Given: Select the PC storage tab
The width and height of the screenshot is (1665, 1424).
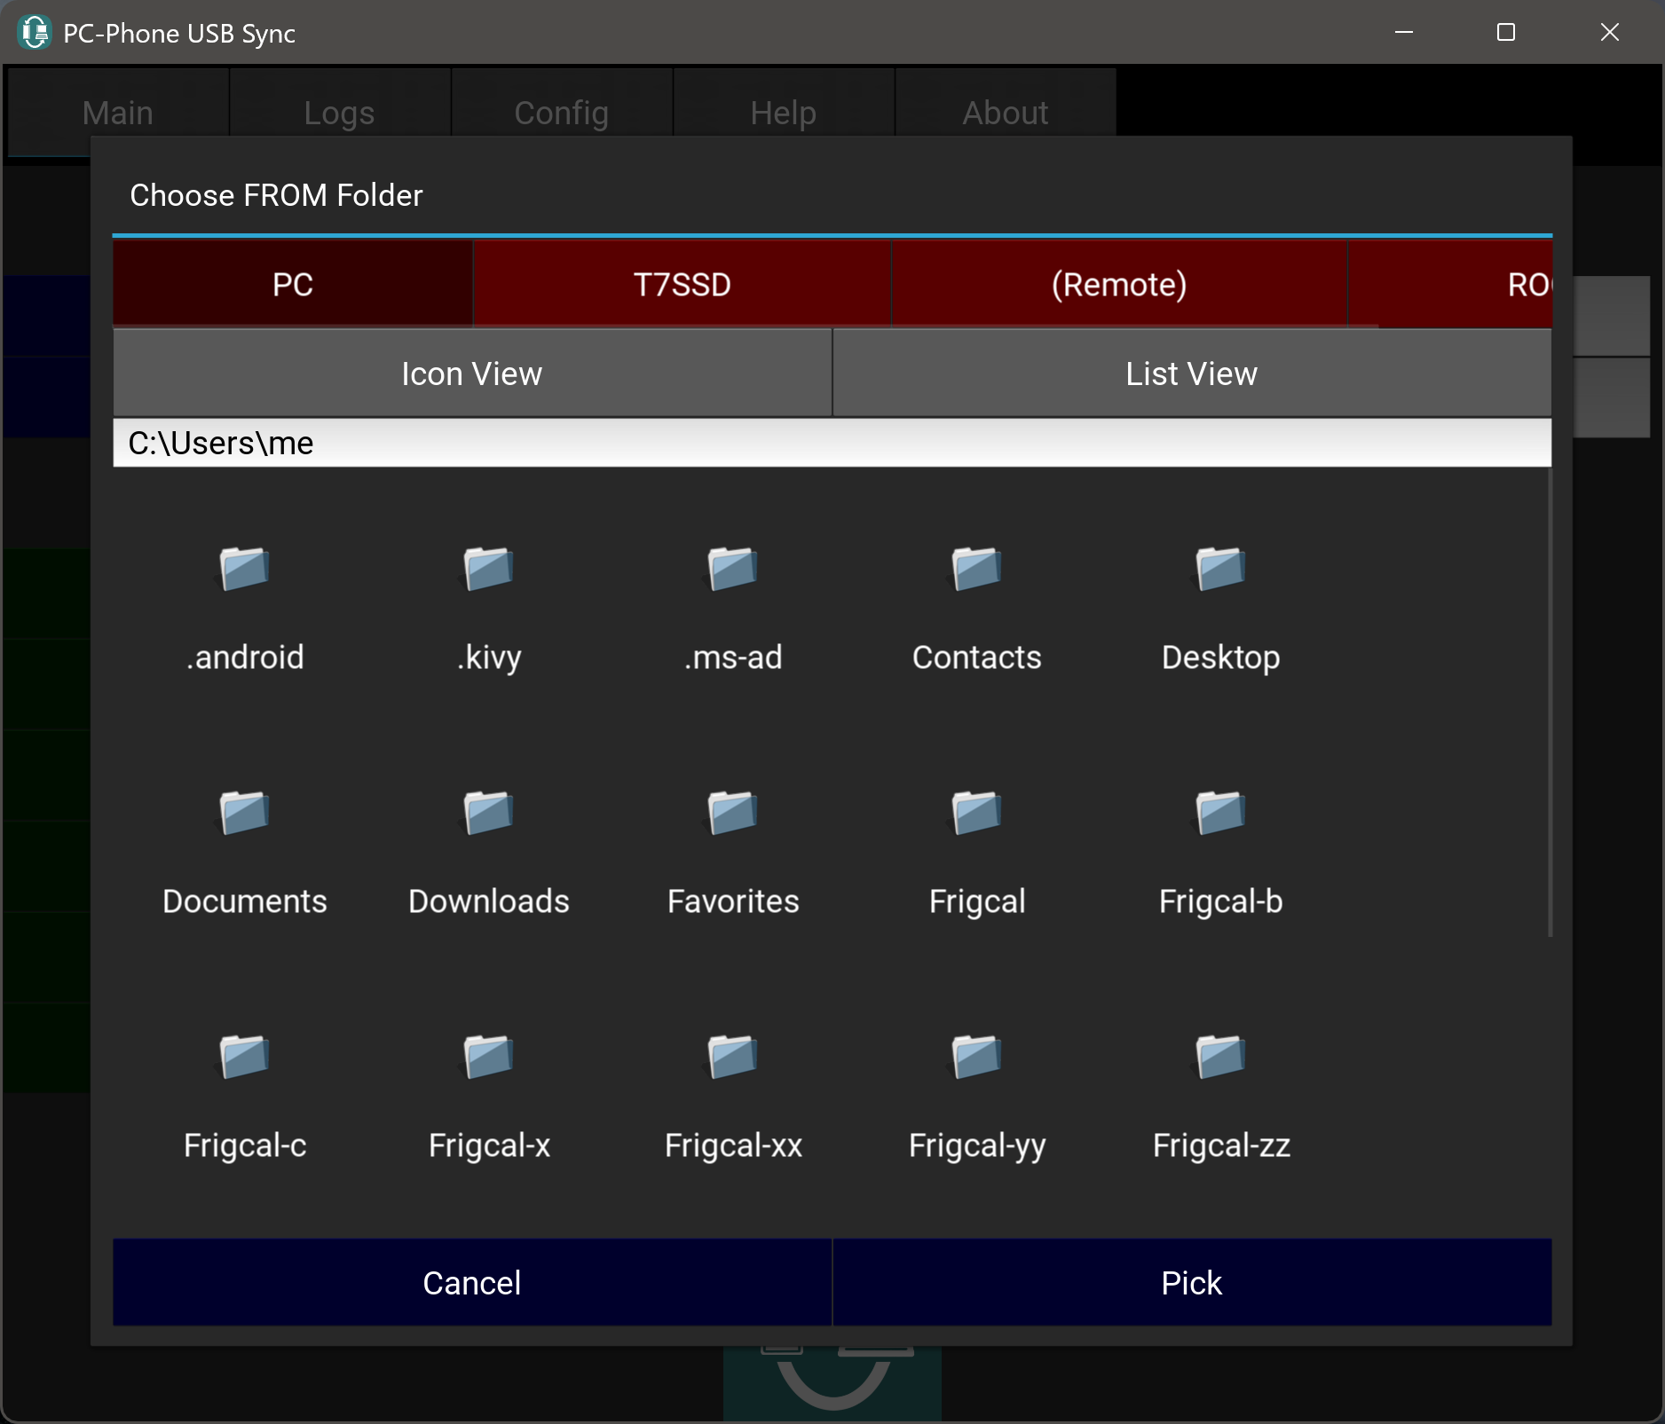Looking at the screenshot, I should pyautogui.click(x=292, y=284).
